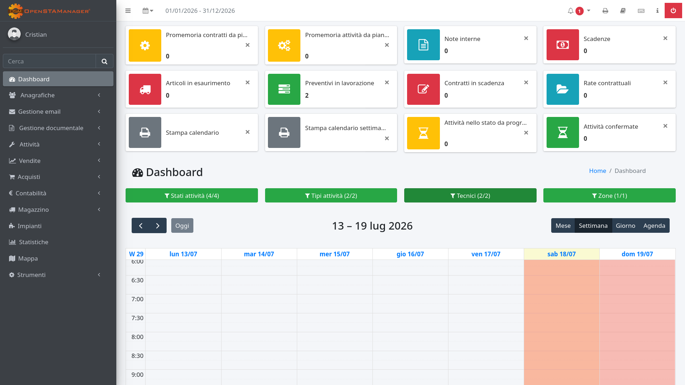
Task: Open Dashboard in the sidebar
Action: coord(58,79)
